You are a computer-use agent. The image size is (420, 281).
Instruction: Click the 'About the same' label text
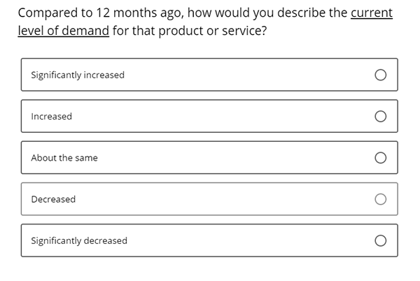64,158
